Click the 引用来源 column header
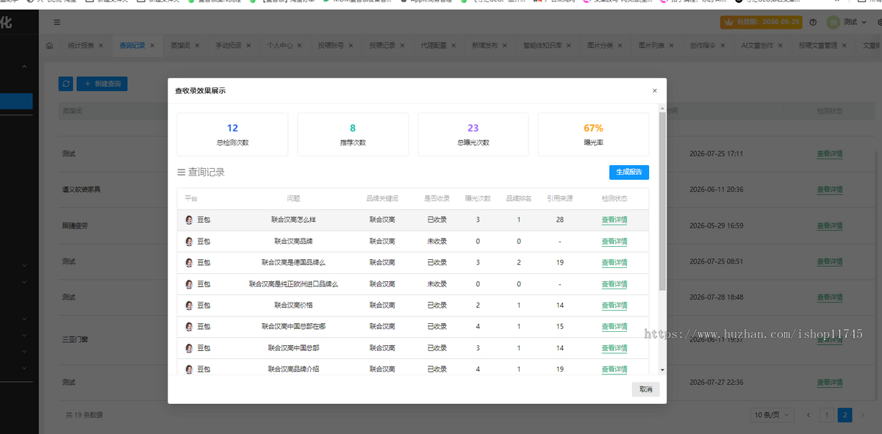882x434 pixels. pos(560,199)
